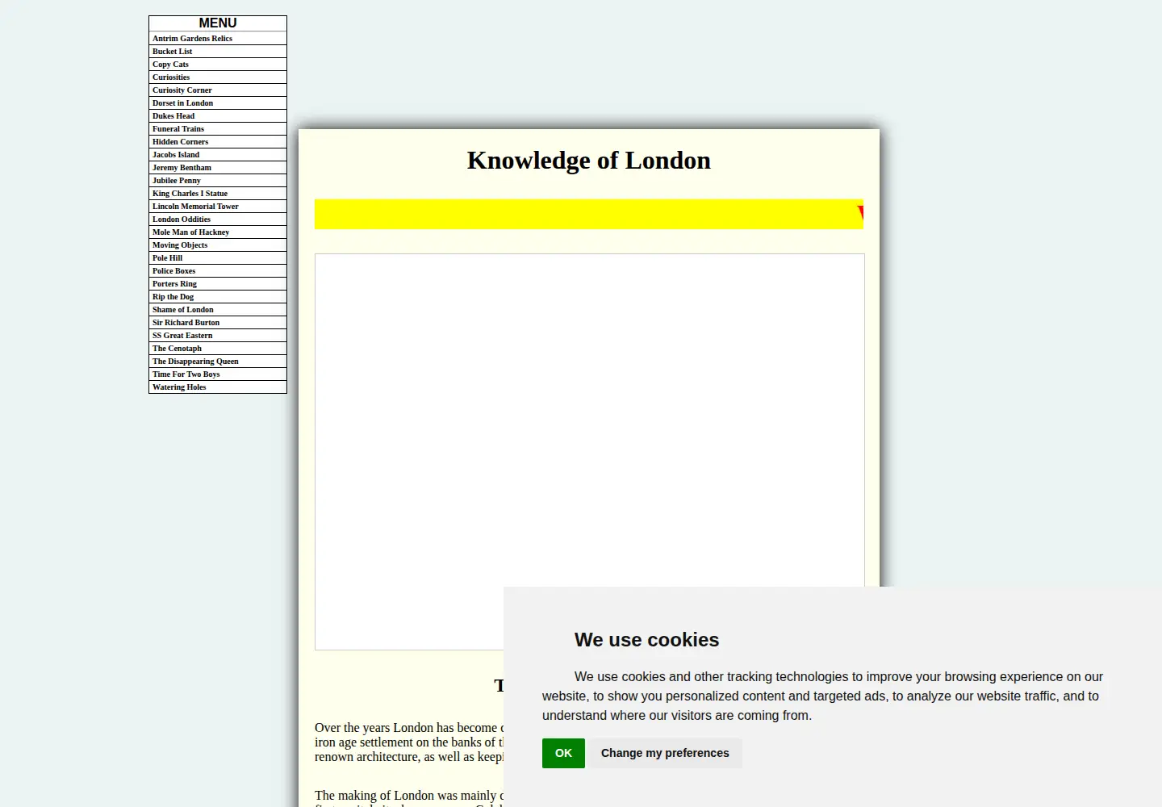Accept cookies with the OK button

[x=563, y=753]
